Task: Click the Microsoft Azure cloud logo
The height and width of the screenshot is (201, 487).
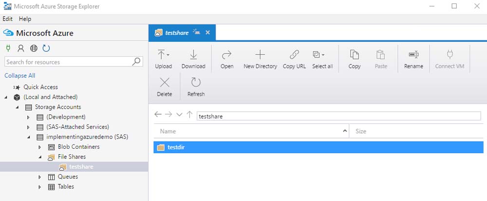Action: [x=8, y=33]
